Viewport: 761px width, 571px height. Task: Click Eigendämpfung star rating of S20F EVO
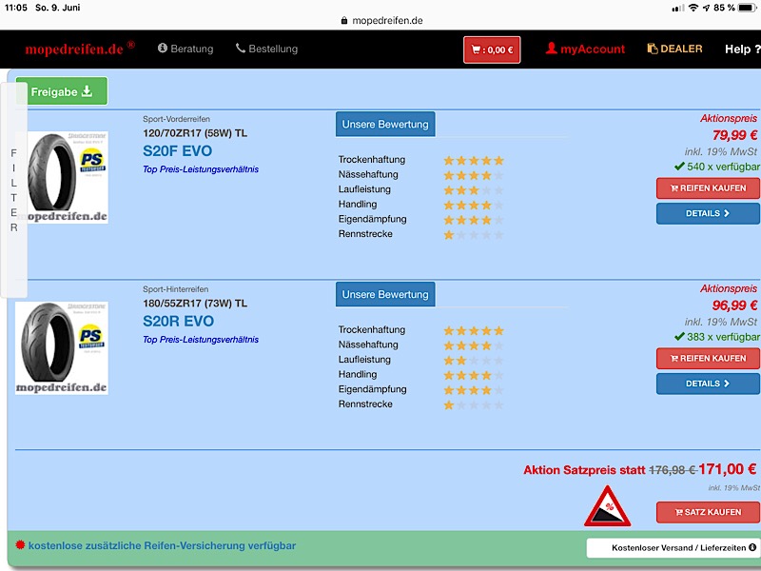474,220
